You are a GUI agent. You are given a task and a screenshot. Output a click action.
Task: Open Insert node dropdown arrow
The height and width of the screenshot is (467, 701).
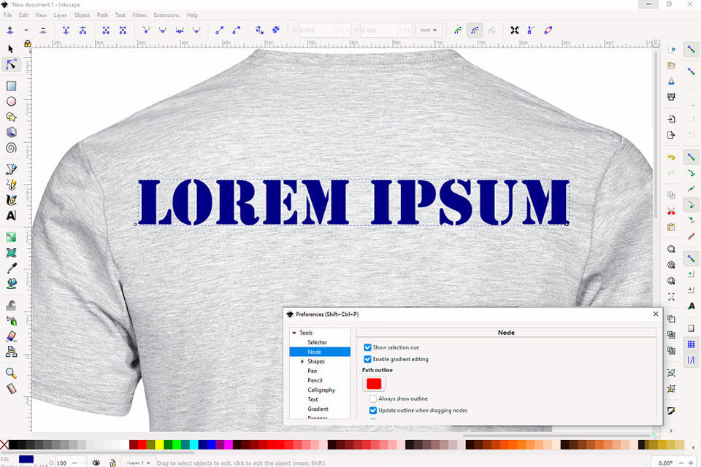pos(26,31)
